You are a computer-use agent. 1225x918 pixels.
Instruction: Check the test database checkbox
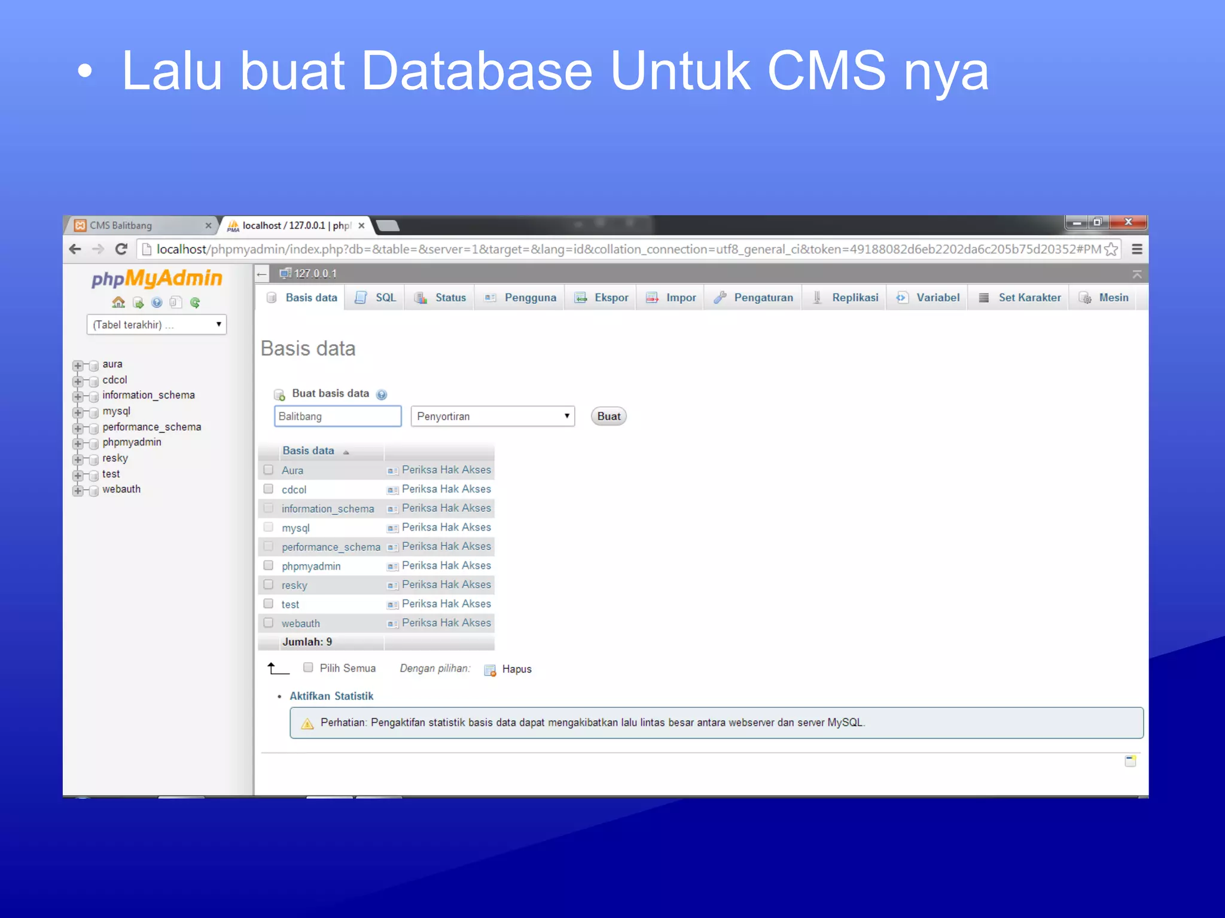269,604
